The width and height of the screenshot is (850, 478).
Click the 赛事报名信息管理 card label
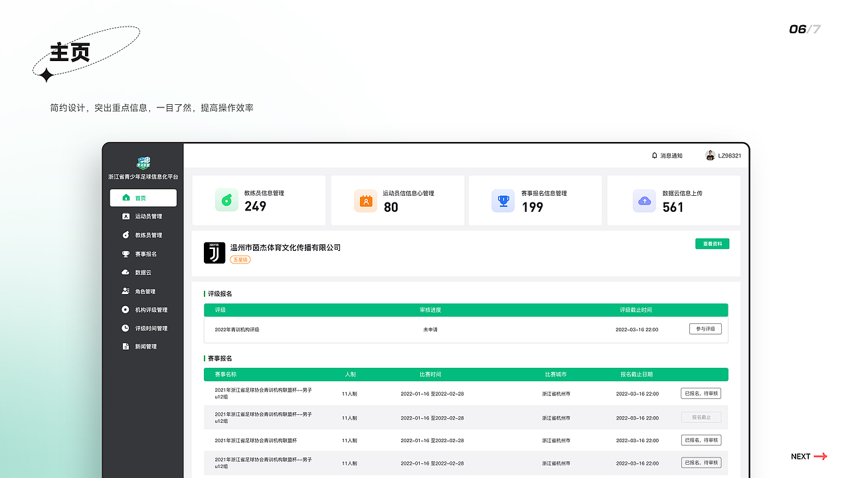point(544,193)
